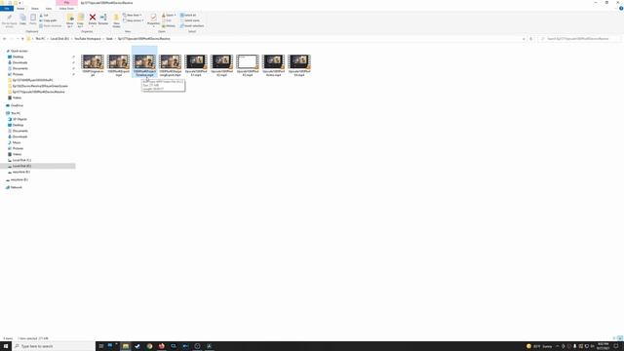Open the Windows Start button
Image resolution: width=624 pixels, height=351 pixels.
point(6,346)
